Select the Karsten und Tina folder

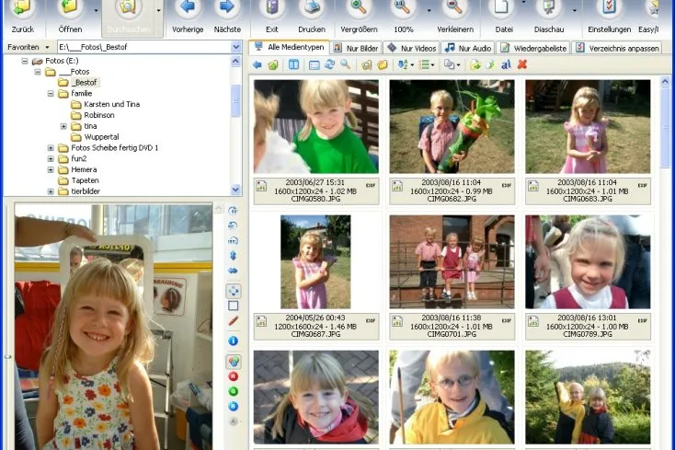(111, 104)
